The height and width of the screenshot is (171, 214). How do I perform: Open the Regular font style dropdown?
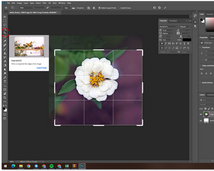coord(185,27)
